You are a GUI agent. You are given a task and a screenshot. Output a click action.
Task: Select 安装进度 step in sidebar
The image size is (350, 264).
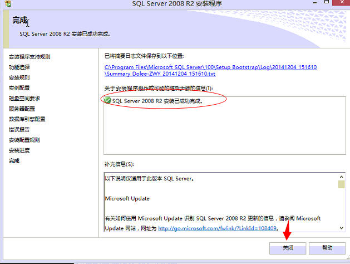(x=19, y=150)
